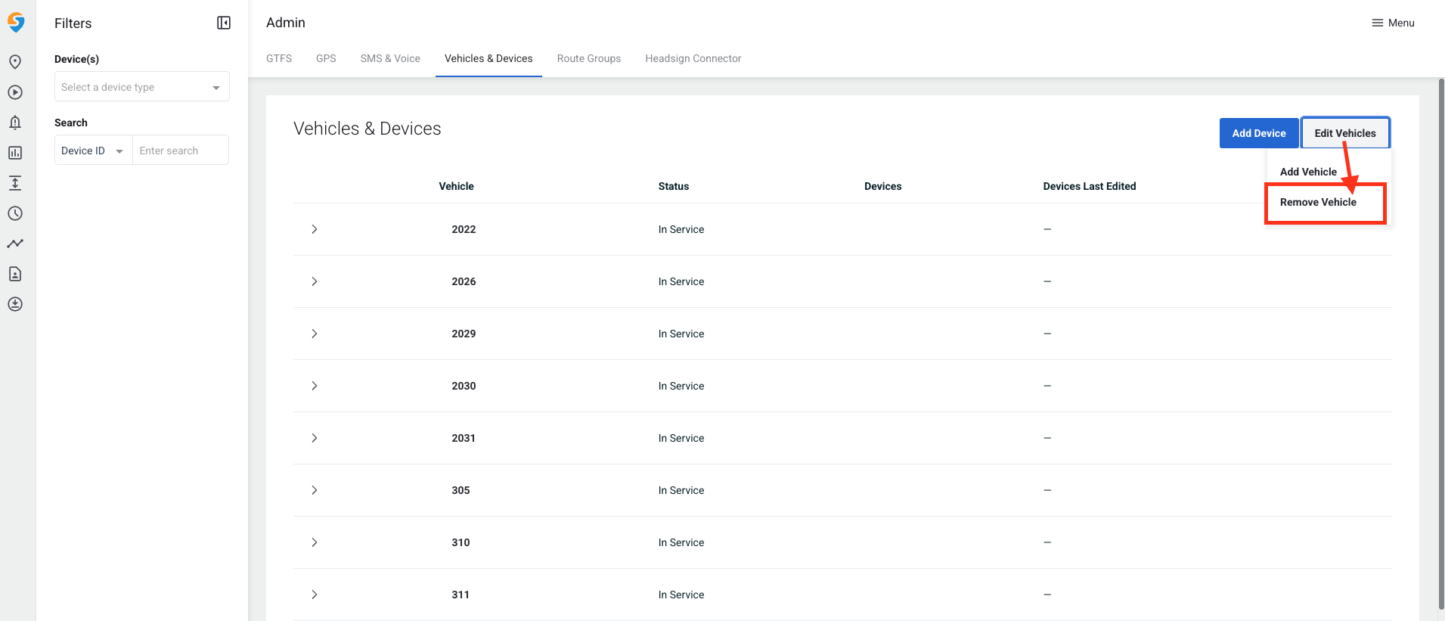Expand the vehicle 2031 row
Screen dimensions: 1445x621
coord(315,438)
